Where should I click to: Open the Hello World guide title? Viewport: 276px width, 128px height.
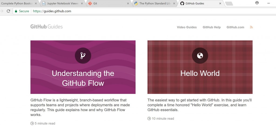pos(200,73)
